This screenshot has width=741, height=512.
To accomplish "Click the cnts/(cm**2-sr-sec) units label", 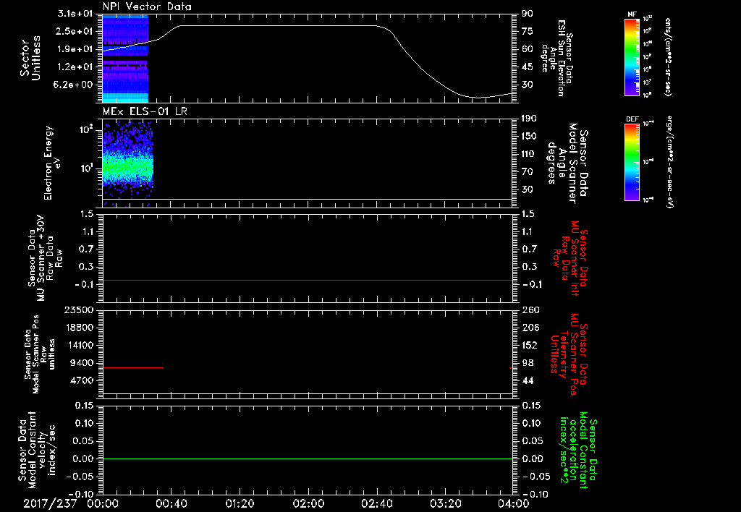I will pyautogui.click(x=668, y=57).
